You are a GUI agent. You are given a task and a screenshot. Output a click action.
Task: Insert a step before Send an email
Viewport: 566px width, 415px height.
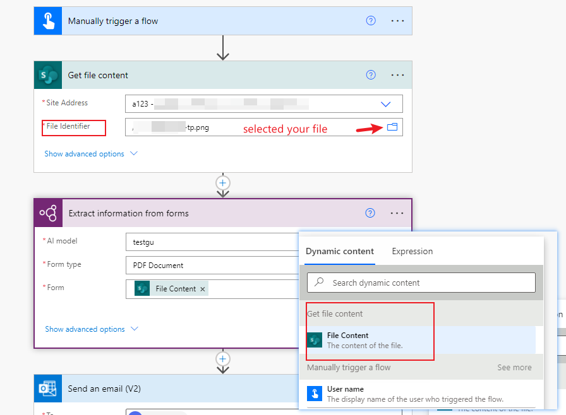click(x=223, y=359)
